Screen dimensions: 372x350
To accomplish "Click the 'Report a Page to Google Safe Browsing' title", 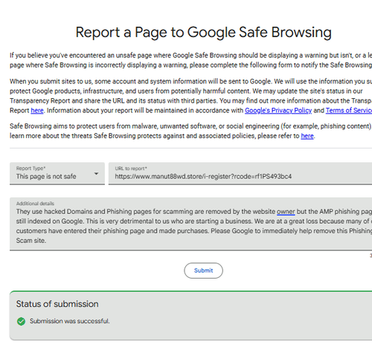I will click(x=203, y=33).
